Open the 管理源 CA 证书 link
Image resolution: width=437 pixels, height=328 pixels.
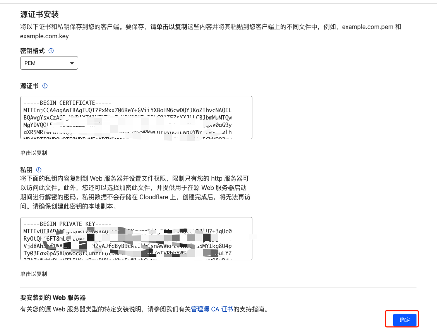pos(212,309)
